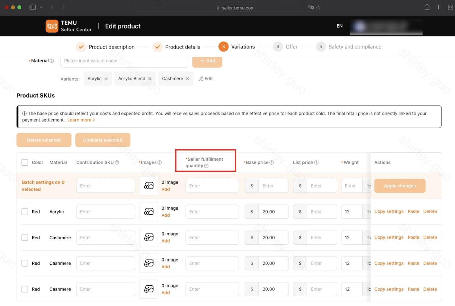This screenshot has width=455, height=306.
Task: Click the Safari share icon
Action: 427,7
